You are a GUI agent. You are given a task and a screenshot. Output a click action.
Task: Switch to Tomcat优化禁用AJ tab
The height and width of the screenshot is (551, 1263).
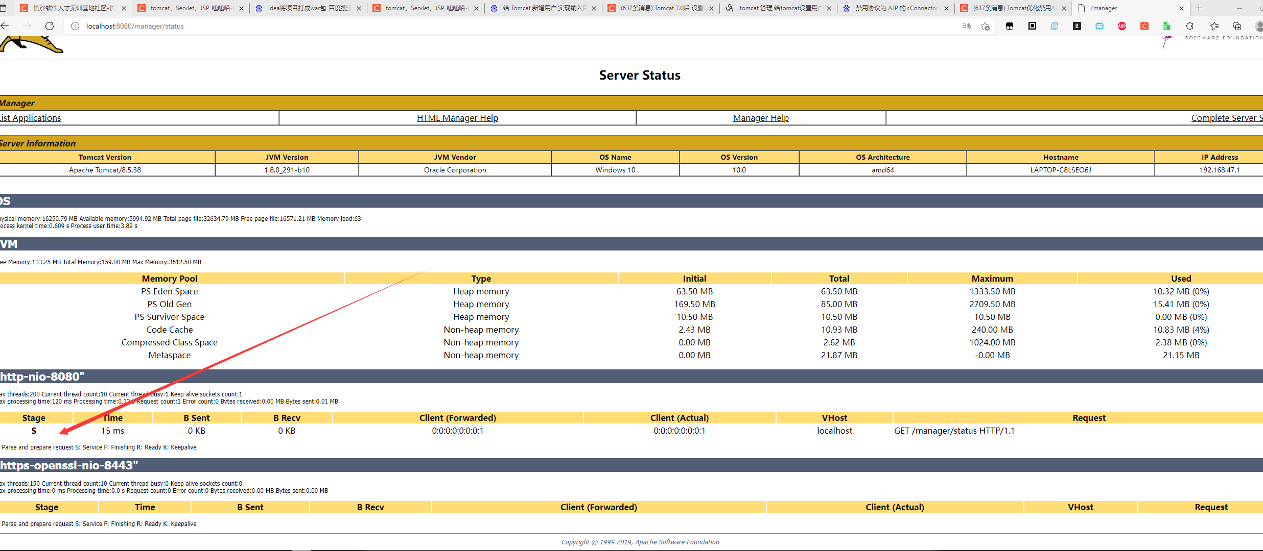tap(1013, 8)
